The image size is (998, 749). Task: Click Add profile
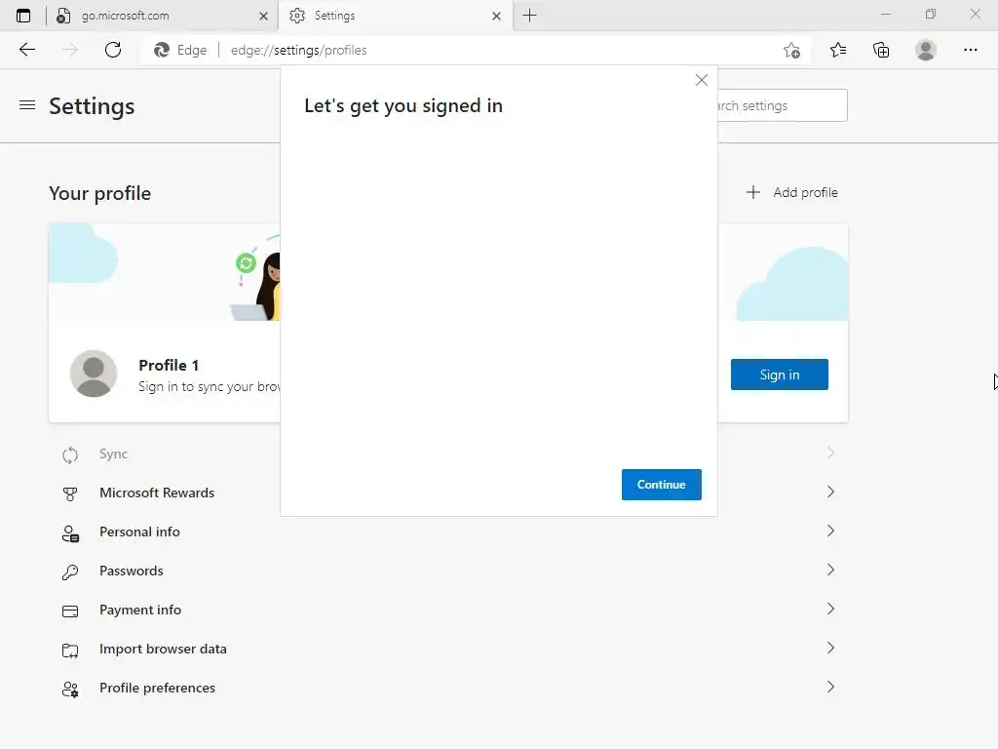tap(791, 192)
